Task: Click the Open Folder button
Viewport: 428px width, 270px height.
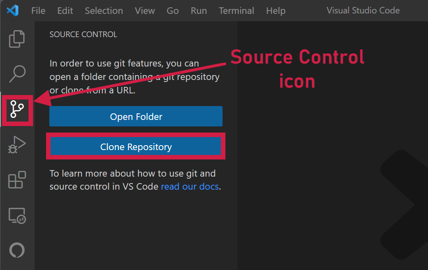Action: click(136, 116)
